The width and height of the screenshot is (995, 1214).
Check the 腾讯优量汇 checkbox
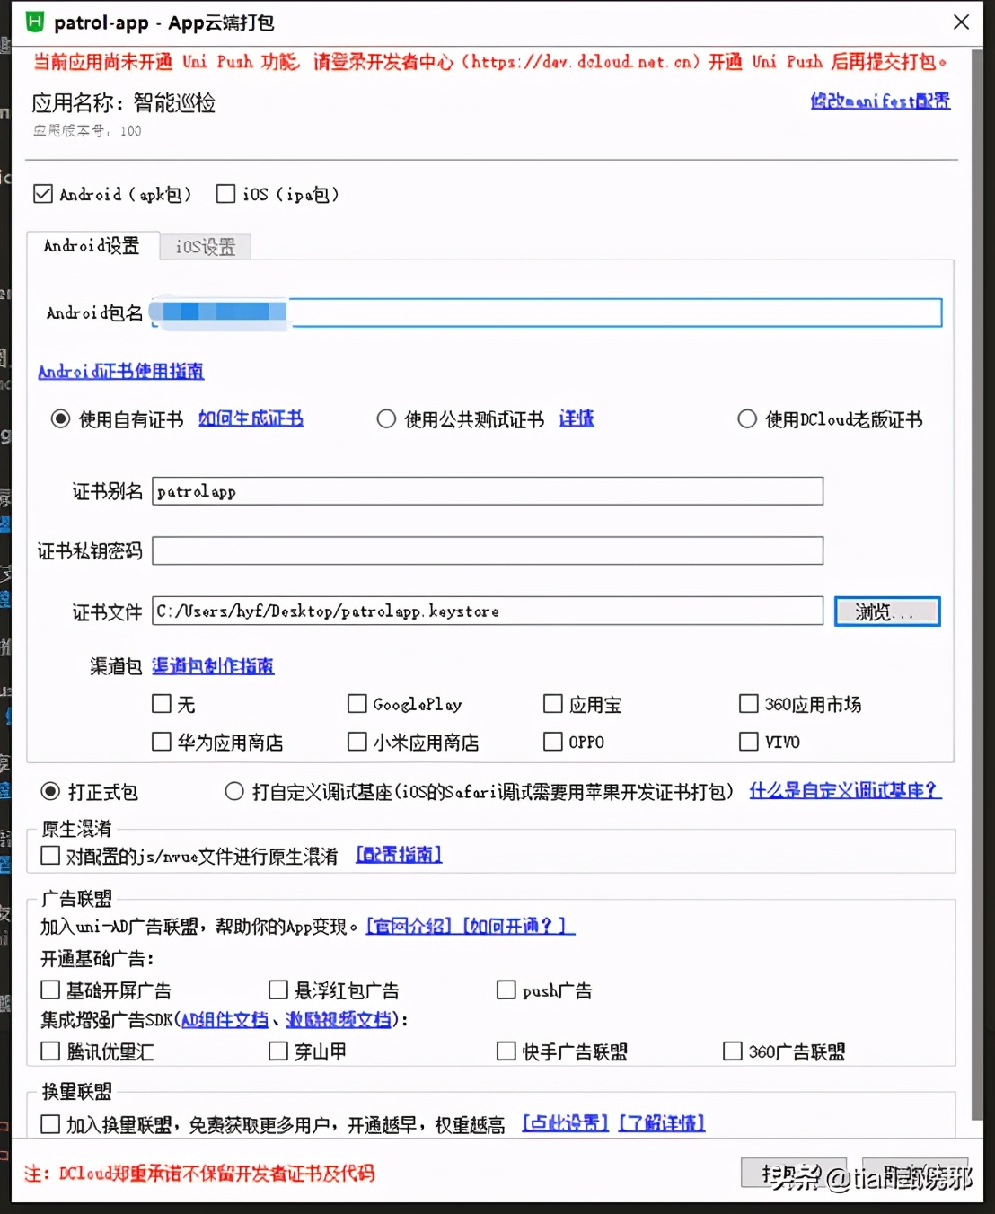(x=50, y=1051)
